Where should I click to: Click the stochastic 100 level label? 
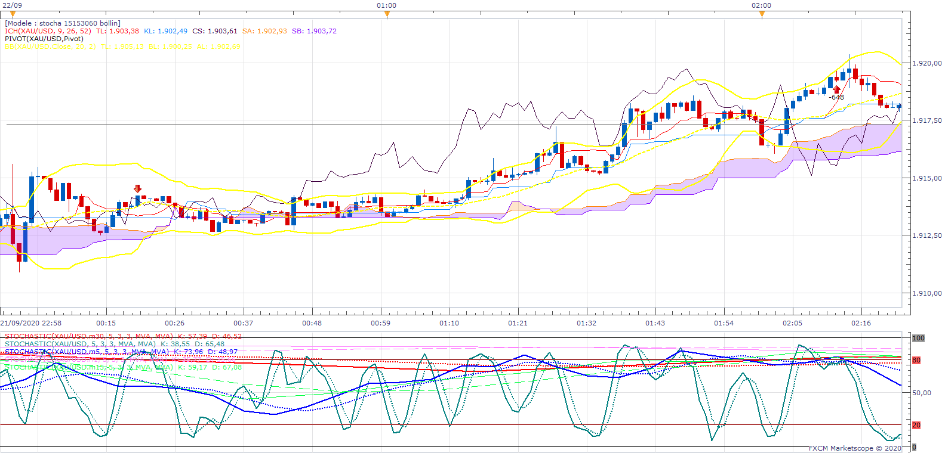coord(918,338)
